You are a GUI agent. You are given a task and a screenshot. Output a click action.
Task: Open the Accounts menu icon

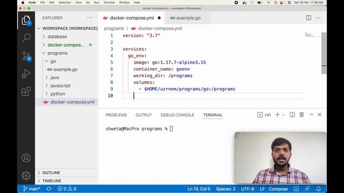26,158
